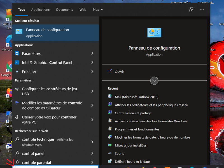Click the search icon beside control panel

[17, 153]
